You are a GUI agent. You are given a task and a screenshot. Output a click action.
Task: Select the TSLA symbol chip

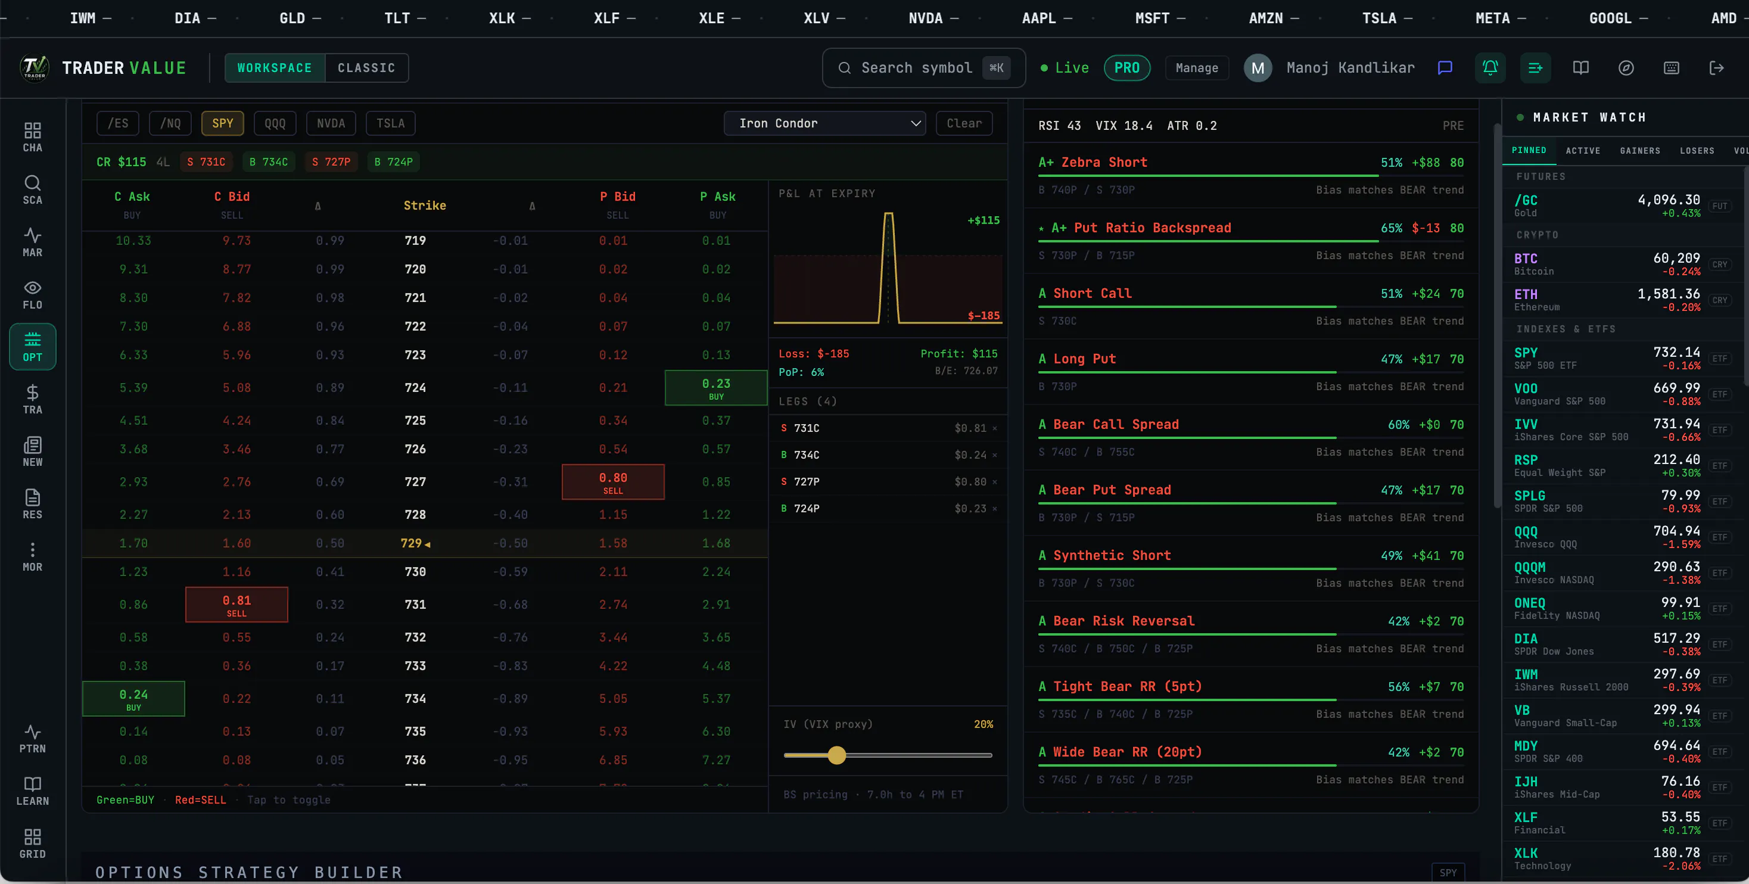tap(390, 123)
